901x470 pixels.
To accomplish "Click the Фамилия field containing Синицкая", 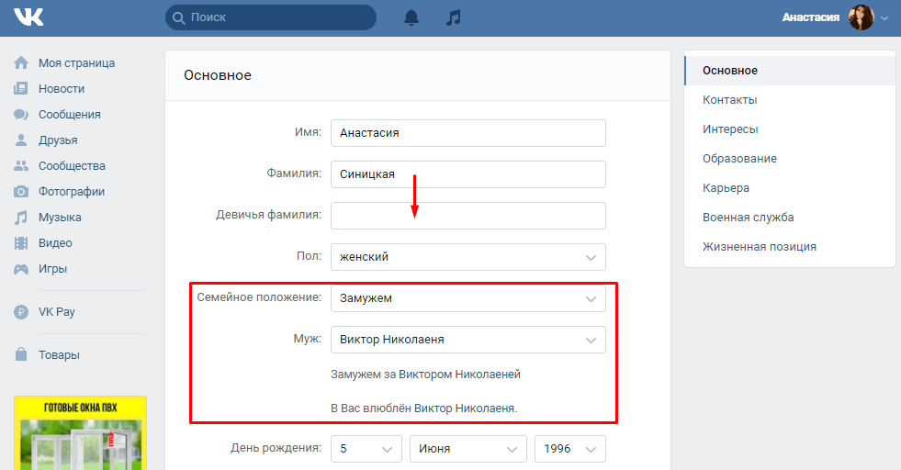I will [x=468, y=174].
